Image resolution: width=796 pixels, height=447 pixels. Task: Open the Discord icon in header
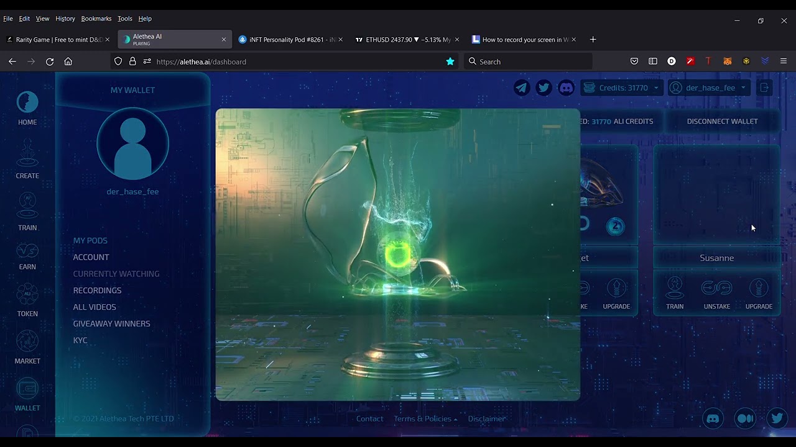point(566,88)
